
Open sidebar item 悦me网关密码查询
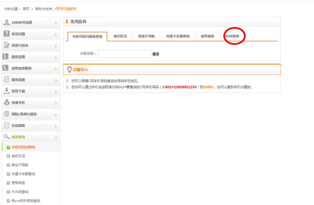26,201
